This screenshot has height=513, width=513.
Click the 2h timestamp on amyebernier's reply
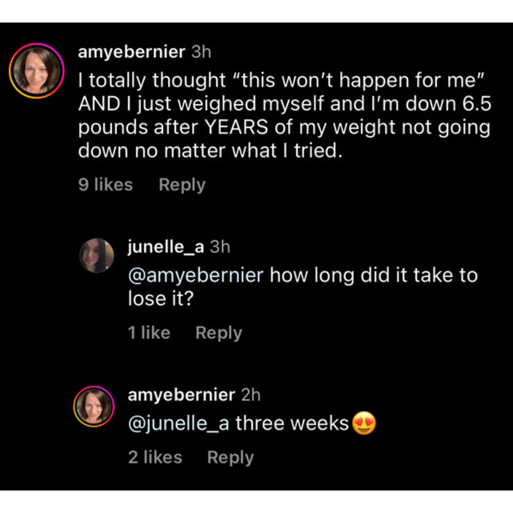pyautogui.click(x=251, y=395)
